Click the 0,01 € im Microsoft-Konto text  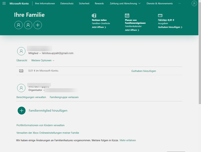coord(44,71)
